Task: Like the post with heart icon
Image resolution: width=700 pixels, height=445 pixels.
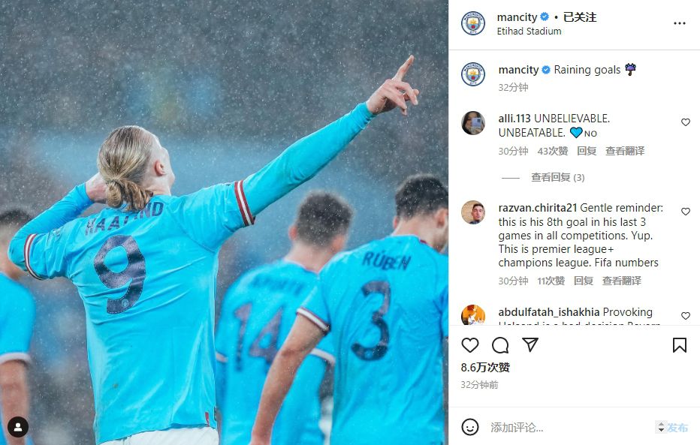Action: pos(470,345)
